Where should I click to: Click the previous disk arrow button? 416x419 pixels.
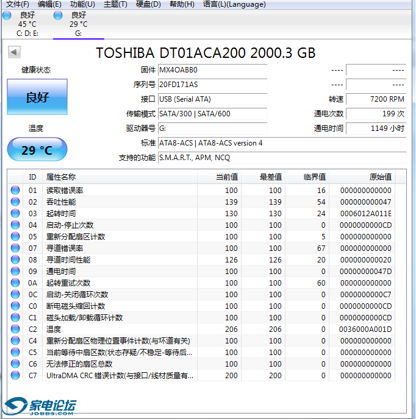tap(14, 52)
